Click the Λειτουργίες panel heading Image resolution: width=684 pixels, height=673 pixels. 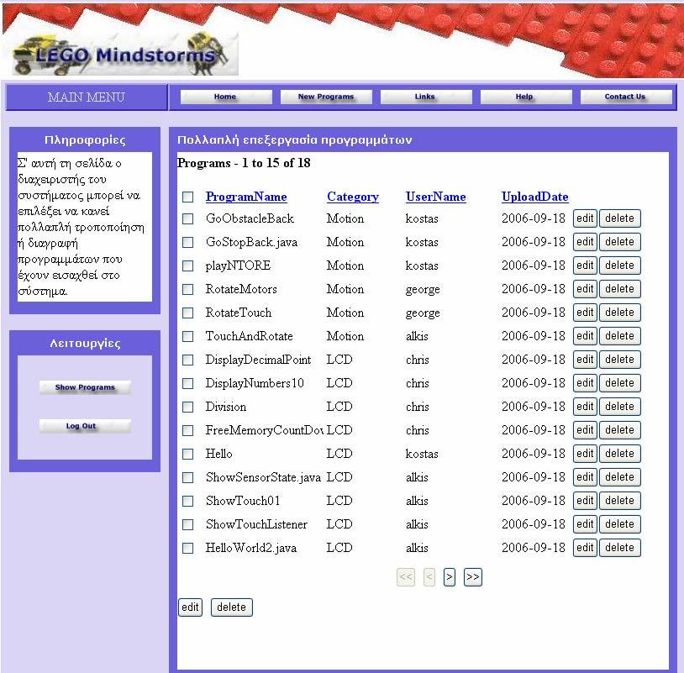(x=85, y=344)
